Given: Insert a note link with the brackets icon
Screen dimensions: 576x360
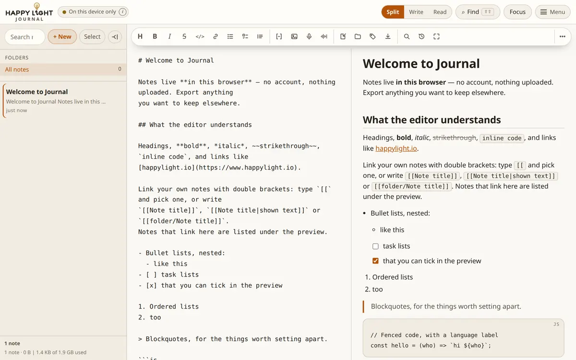Looking at the screenshot, I should [x=279, y=36].
